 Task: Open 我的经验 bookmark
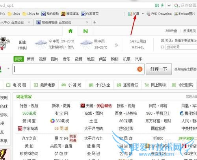50,14
